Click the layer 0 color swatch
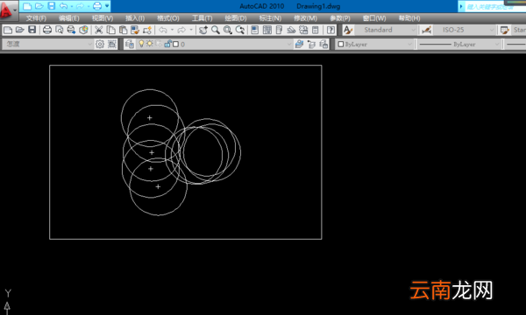This screenshot has width=526, height=315. point(176,44)
